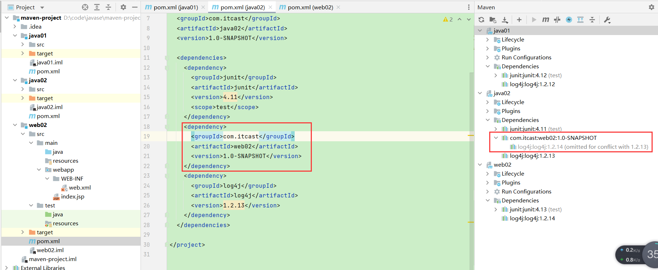Select log4j:log4j:1.2.14 under web02
The image size is (658, 270).
(x=528, y=218)
